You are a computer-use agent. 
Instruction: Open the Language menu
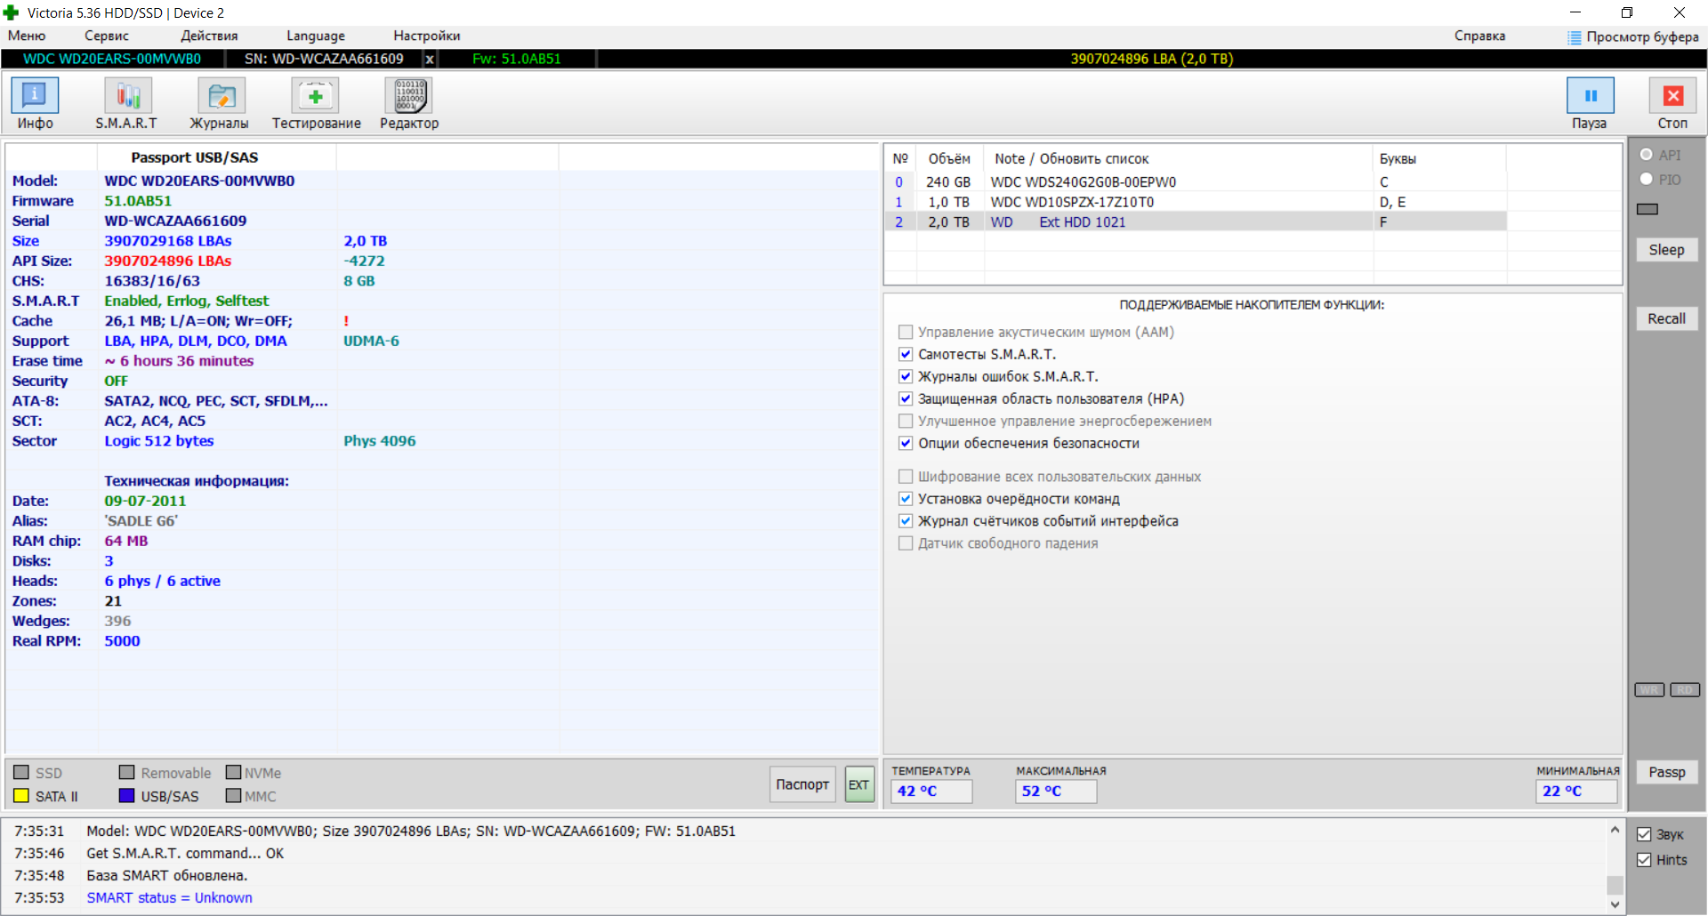[x=316, y=36]
